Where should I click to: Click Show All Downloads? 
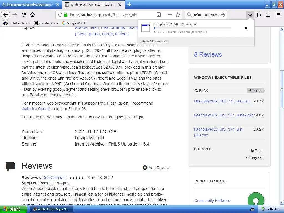[155, 41]
